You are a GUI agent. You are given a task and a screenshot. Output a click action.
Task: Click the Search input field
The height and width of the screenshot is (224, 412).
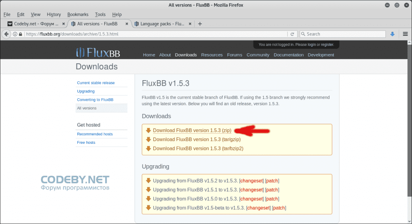pyautogui.click(x=343, y=34)
